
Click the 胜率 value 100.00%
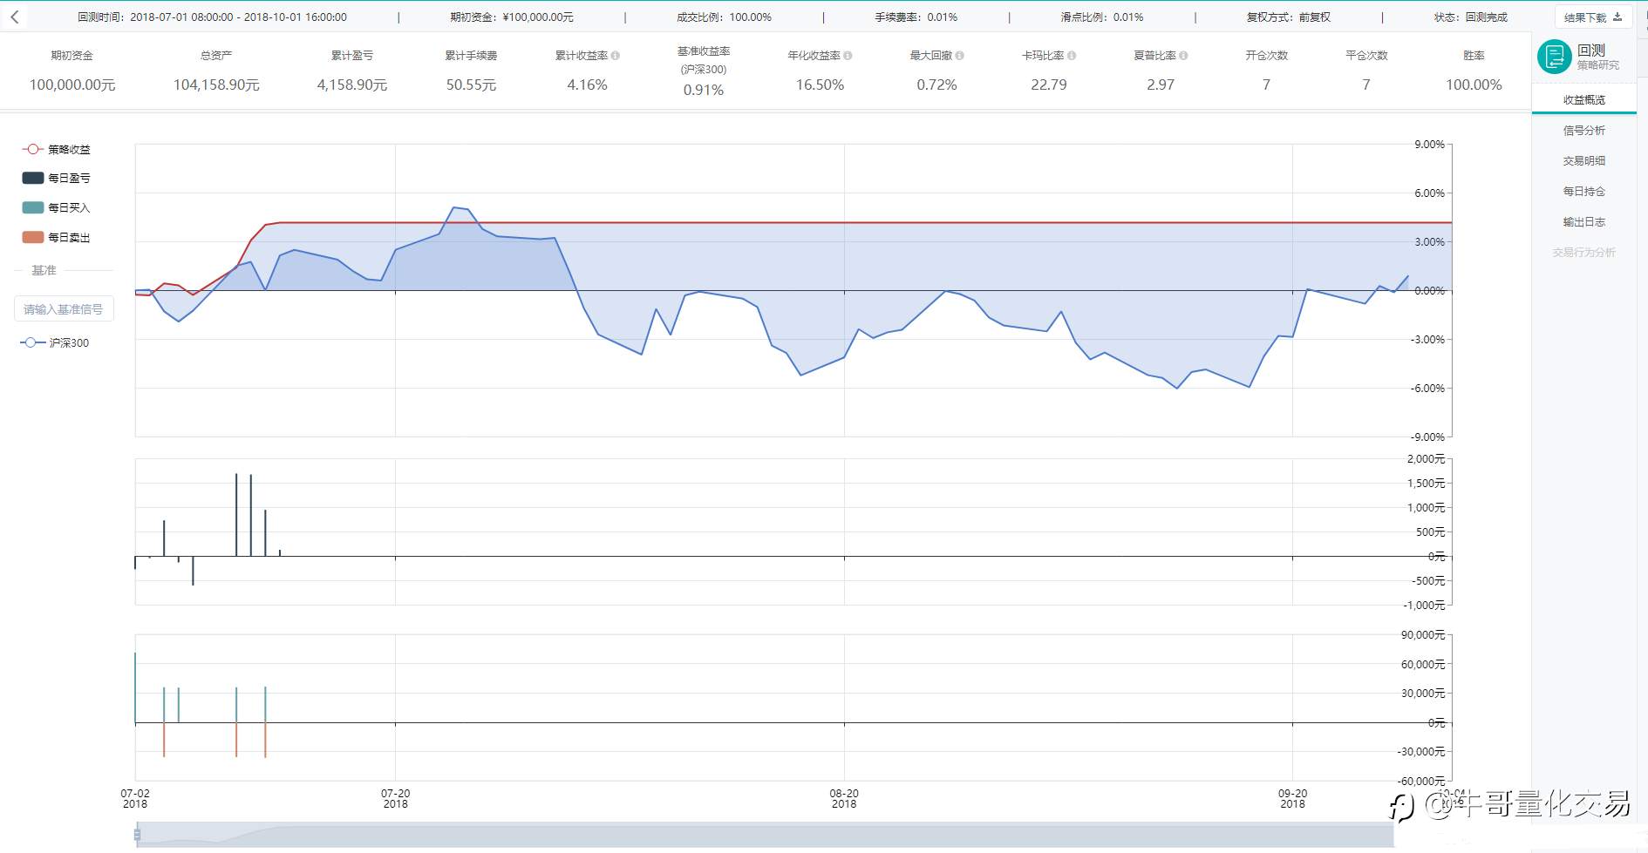(1474, 85)
